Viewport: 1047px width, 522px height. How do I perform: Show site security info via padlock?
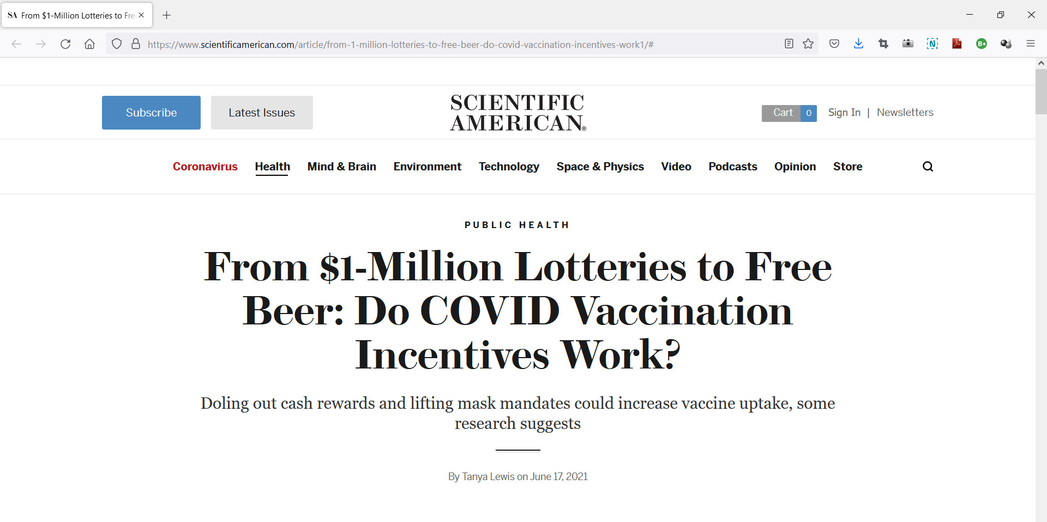(136, 44)
